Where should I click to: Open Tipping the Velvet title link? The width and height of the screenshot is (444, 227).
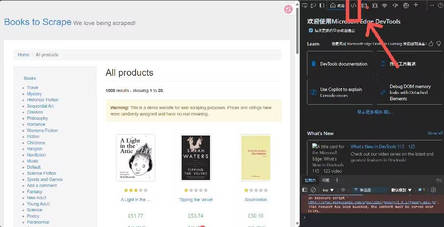(x=196, y=200)
